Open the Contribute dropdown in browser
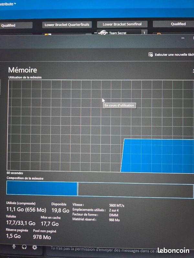Image resolution: width=194 pixels, height=258 pixels. click(x=8, y=4)
